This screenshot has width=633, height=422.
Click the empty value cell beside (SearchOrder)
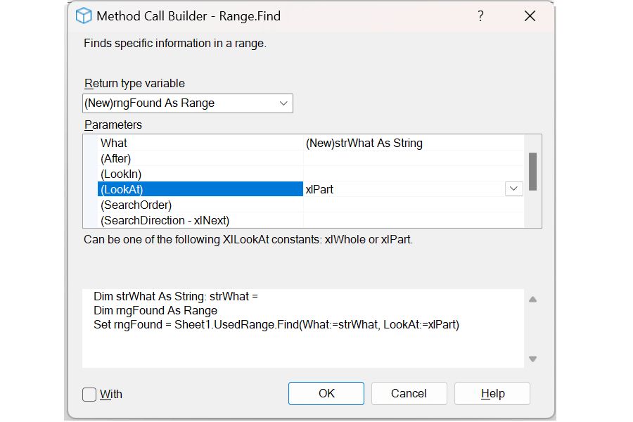pyautogui.click(x=414, y=205)
